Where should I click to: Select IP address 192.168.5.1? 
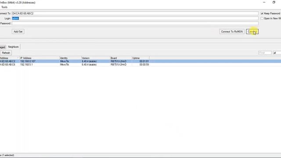pyautogui.click(x=26, y=65)
